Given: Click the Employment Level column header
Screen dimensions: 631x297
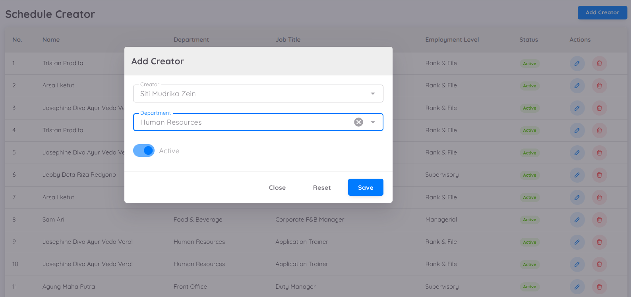Looking at the screenshot, I should (452, 40).
